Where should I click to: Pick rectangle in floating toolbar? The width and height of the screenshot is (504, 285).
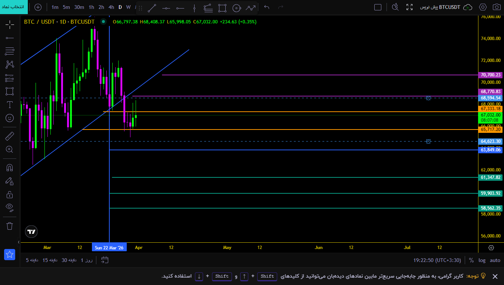pos(222,7)
